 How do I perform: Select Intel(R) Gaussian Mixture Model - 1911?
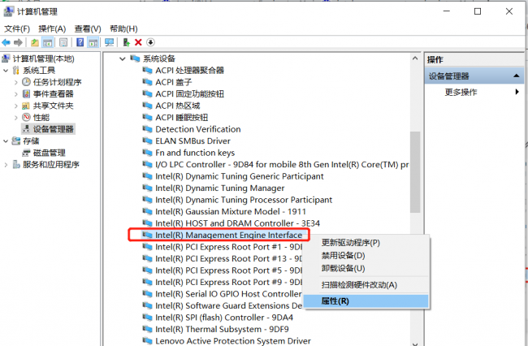[231, 211]
